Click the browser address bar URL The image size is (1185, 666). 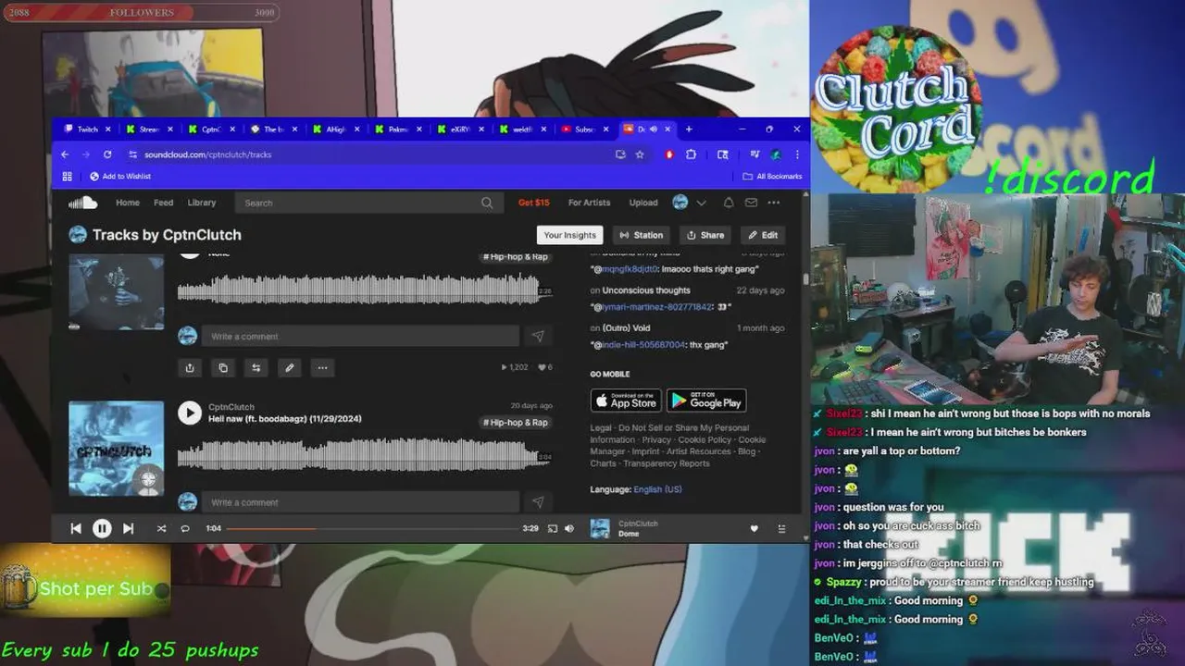pyautogui.click(x=208, y=154)
